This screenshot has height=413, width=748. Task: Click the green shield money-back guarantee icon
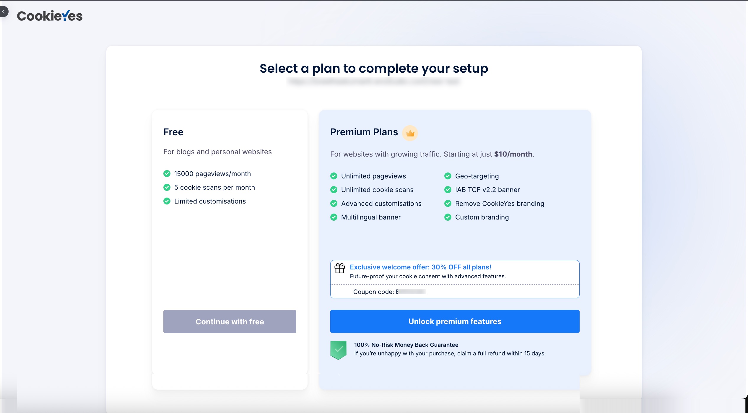(339, 349)
